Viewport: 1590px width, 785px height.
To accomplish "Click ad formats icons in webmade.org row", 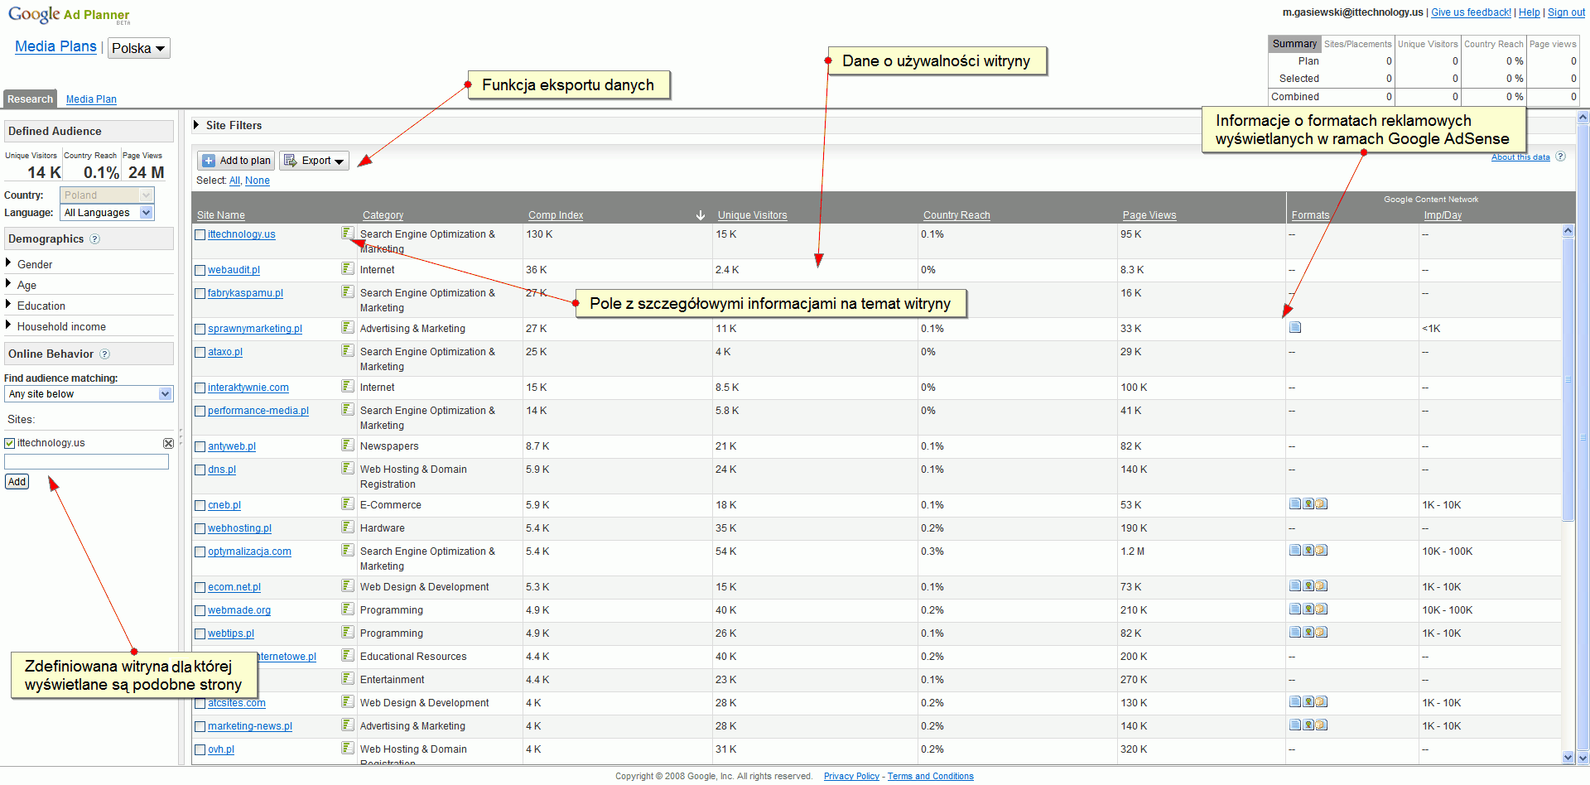I will pyautogui.click(x=1308, y=609).
